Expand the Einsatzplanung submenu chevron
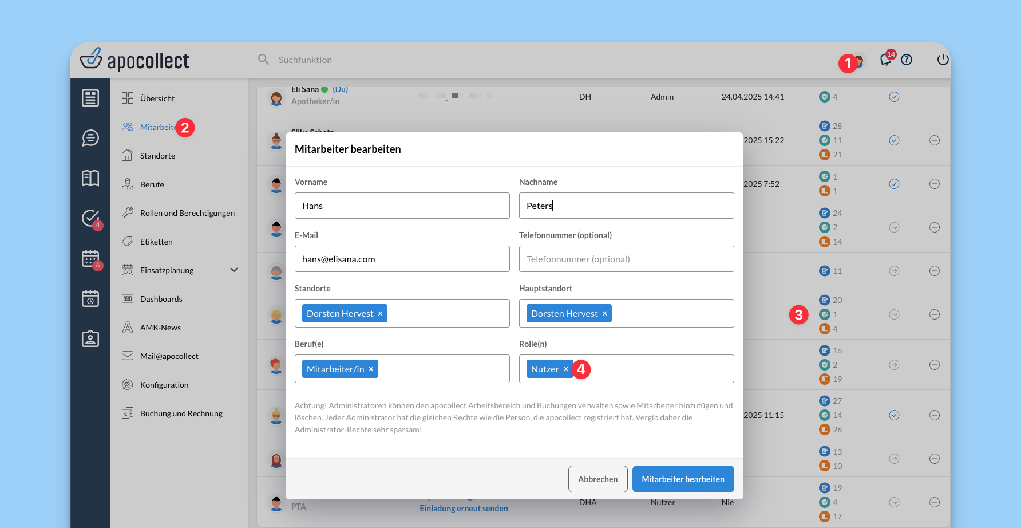 [x=234, y=270]
